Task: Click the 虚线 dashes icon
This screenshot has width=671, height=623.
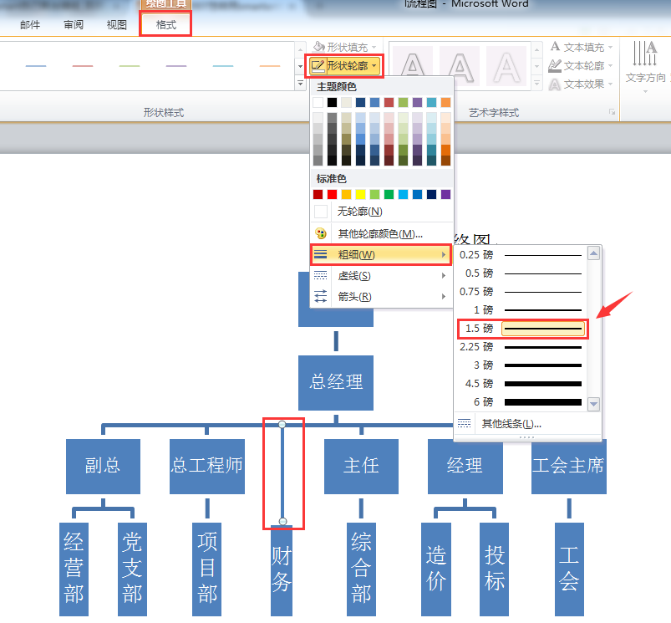Action: (x=321, y=275)
